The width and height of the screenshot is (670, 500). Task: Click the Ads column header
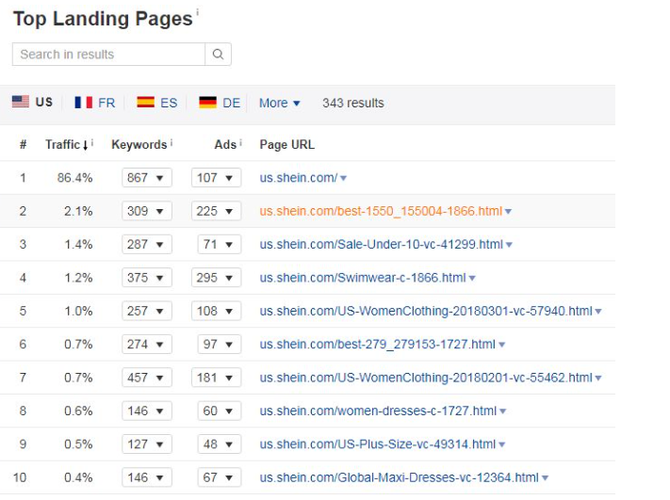tap(225, 145)
